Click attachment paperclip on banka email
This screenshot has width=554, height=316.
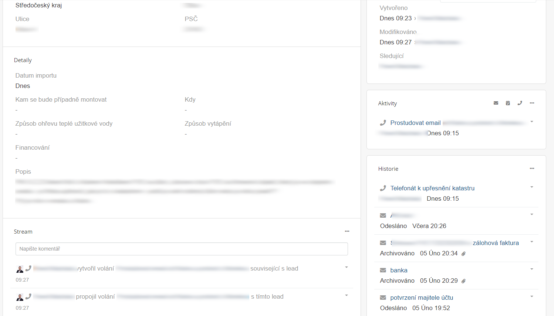(x=463, y=281)
